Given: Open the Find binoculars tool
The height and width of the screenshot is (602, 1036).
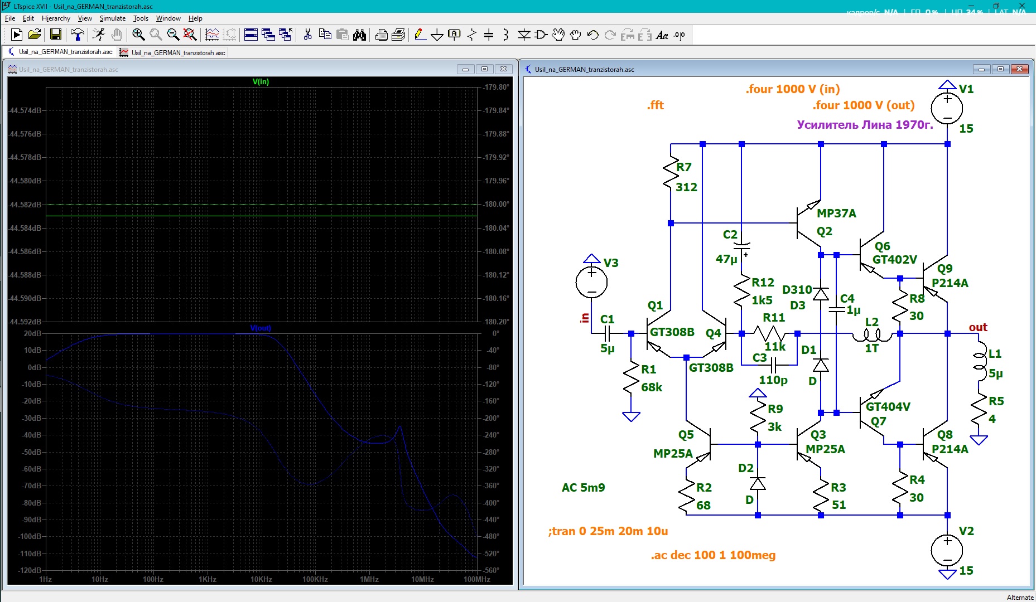Looking at the screenshot, I should point(360,35).
